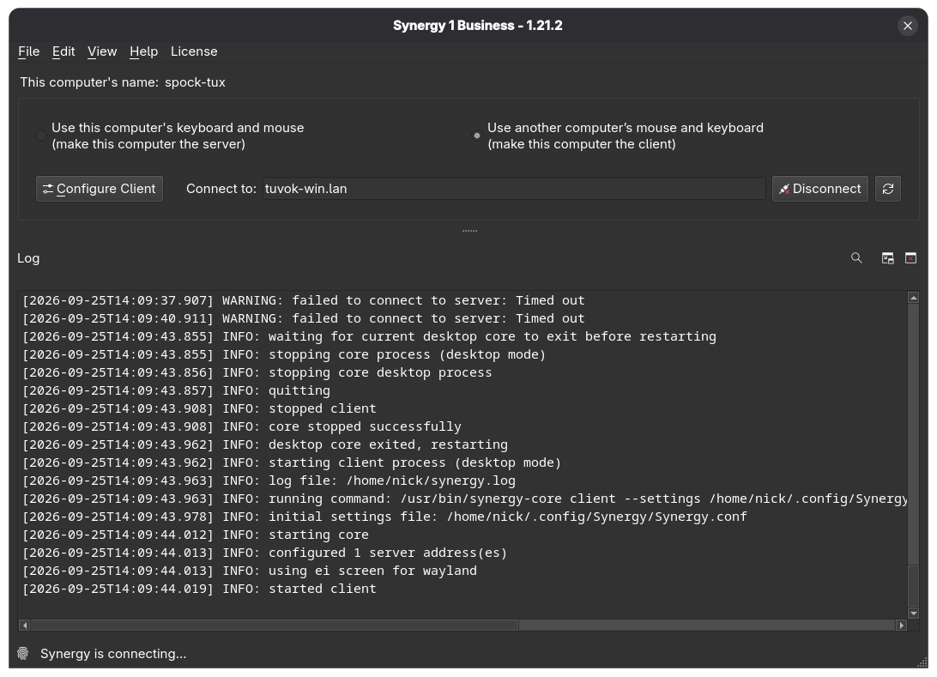Screen dimensions: 937x677
Task: Click the window resize grip in status bar
Action: coord(922,662)
